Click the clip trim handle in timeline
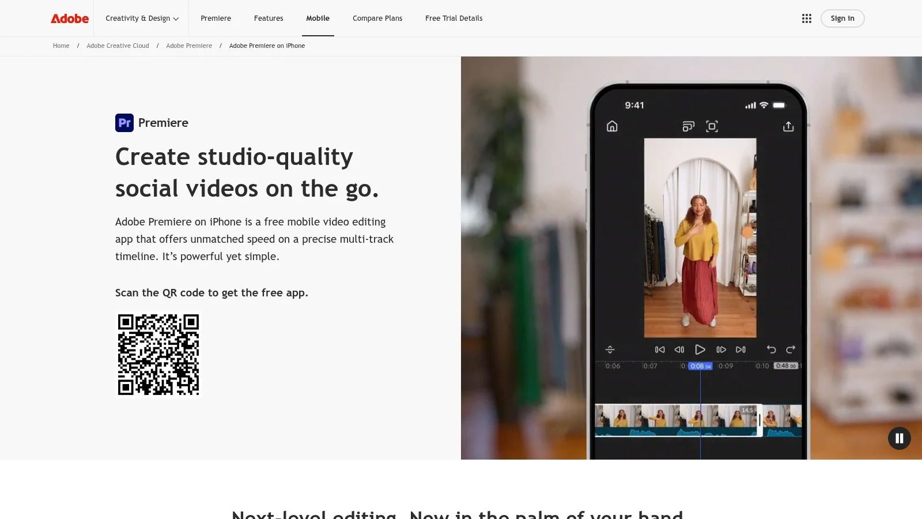Image resolution: width=922 pixels, height=519 pixels. point(760,420)
